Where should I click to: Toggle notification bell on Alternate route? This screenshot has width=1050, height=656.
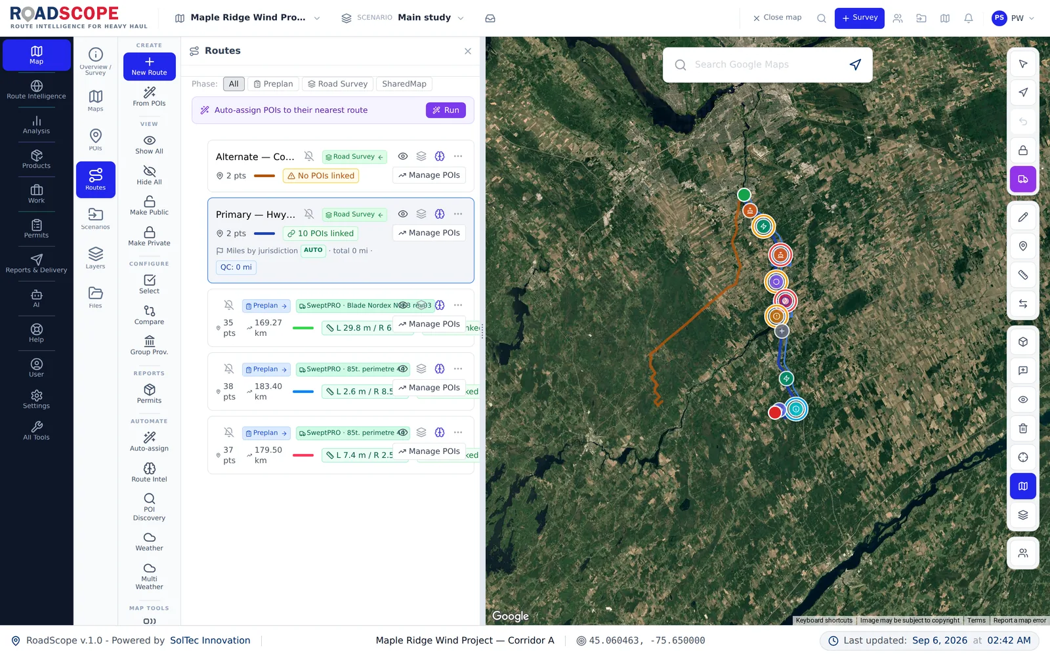coord(309,156)
